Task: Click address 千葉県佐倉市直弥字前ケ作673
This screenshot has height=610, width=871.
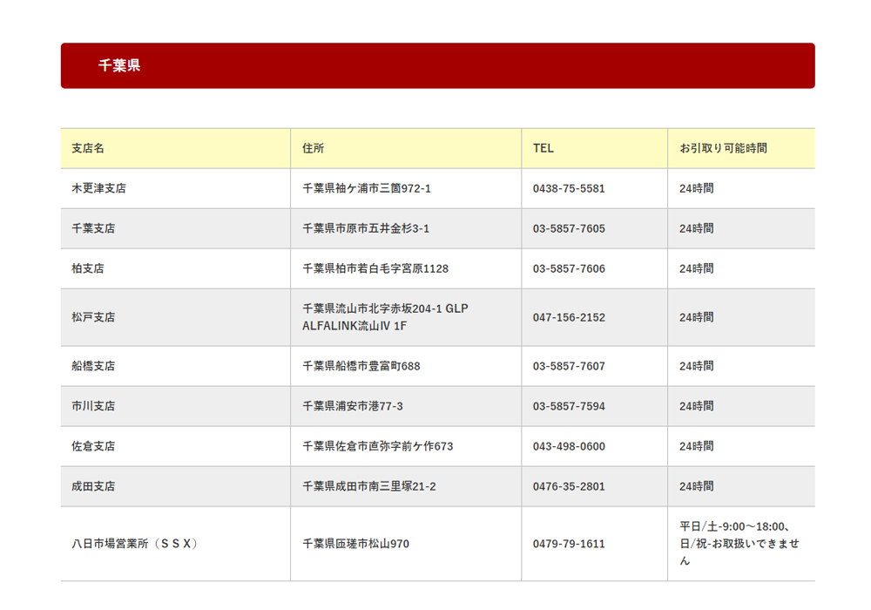Action: tap(378, 446)
